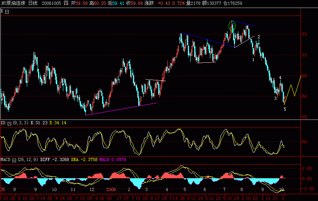Screen dimensions: 318x201
Task: Click the yellow DEA:-2.3758 readout
Action: click(x=85, y=159)
